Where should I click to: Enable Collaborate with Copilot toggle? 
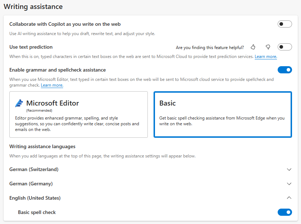pos(284,24)
